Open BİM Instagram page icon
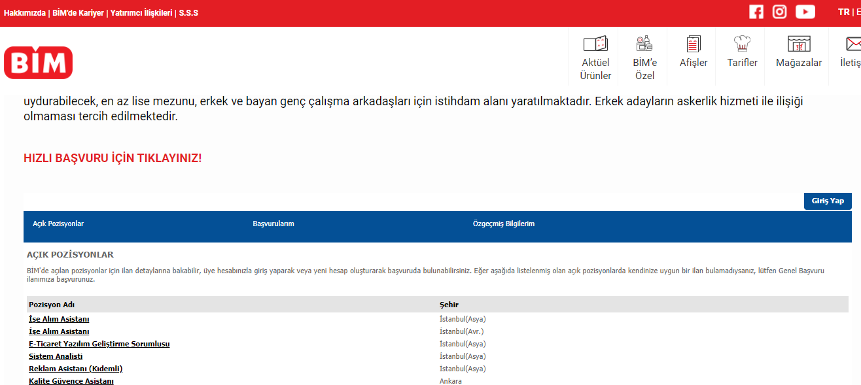The image size is (861, 385). tap(779, 12)
